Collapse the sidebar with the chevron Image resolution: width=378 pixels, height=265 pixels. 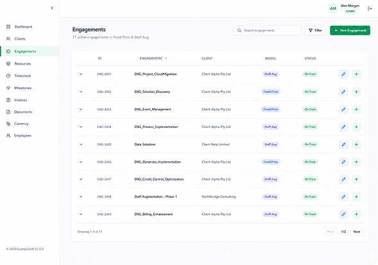click(x=52, y=8)
